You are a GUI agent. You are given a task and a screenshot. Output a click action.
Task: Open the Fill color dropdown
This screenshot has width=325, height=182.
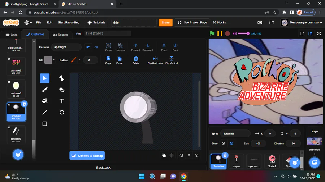click(54, 60)
